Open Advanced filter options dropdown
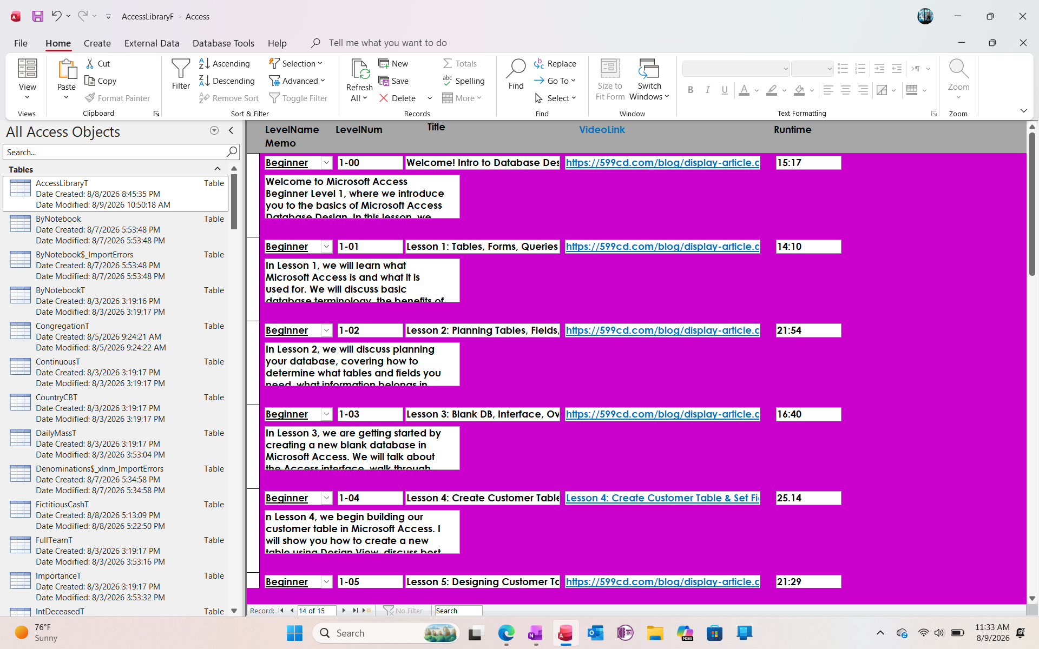The width and height of the screenshot is (1039, 649). coord(297,81)
